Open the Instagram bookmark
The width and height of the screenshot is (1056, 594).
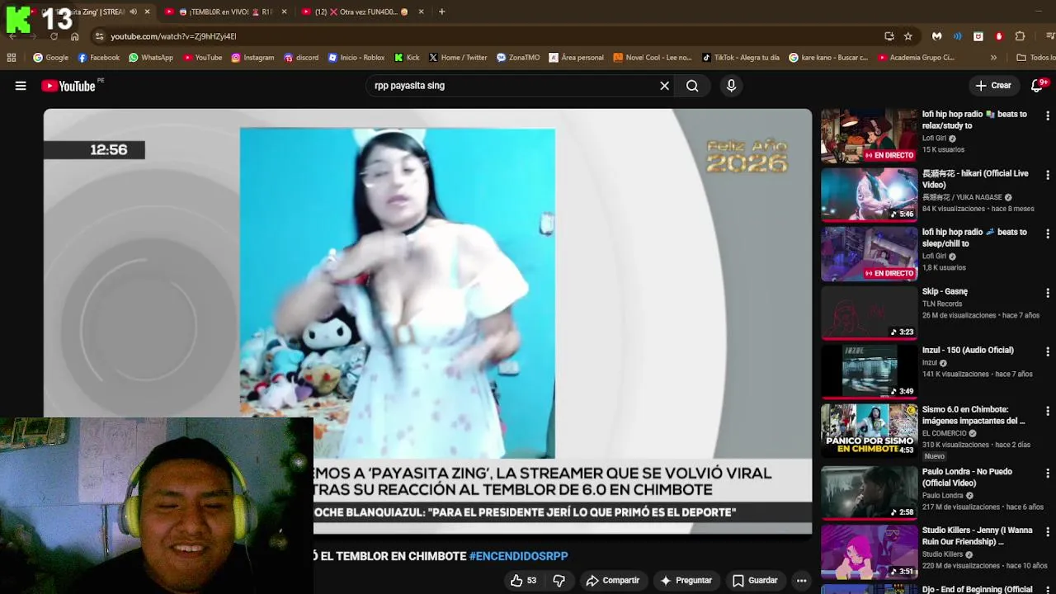click(x=252, y=58)
